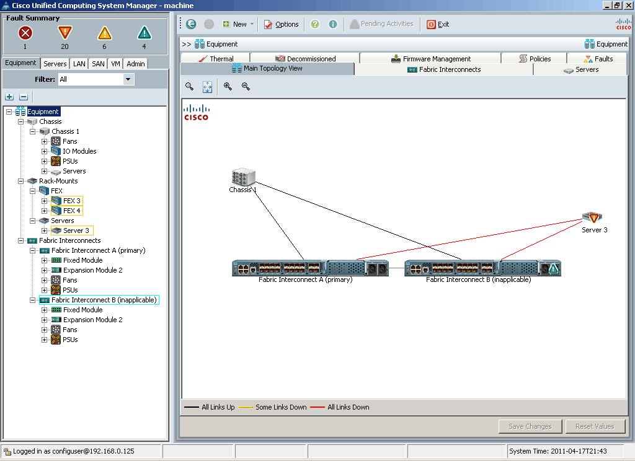Screen dimensions: 635x461
Task: Click the IO Modules tree icon
Action: click(56, 151)
